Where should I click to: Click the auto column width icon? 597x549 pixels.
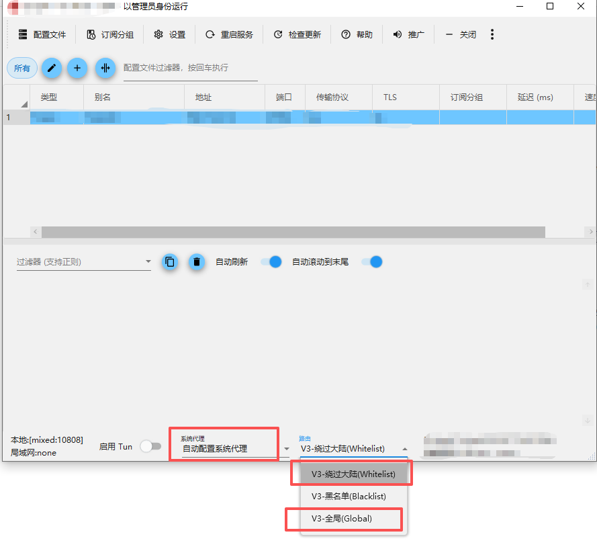click(105, 68)
